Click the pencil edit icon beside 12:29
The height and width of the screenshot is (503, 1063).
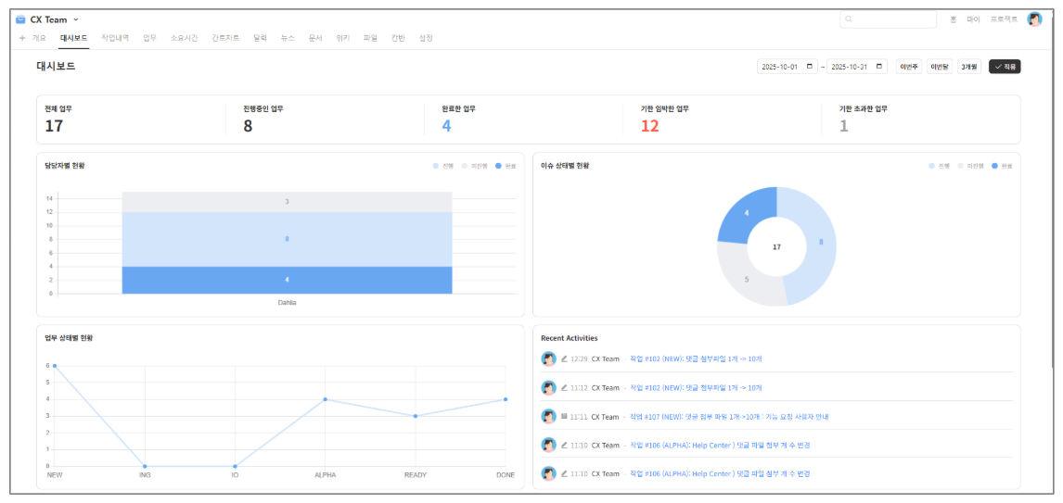564,358
